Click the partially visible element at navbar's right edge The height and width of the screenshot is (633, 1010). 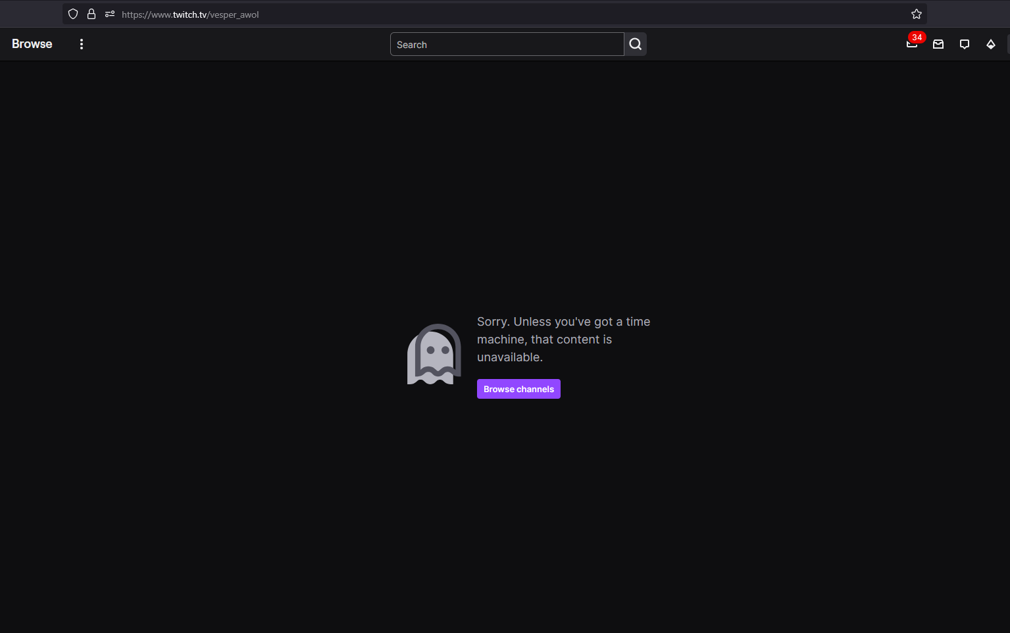tap(1007, 44)
